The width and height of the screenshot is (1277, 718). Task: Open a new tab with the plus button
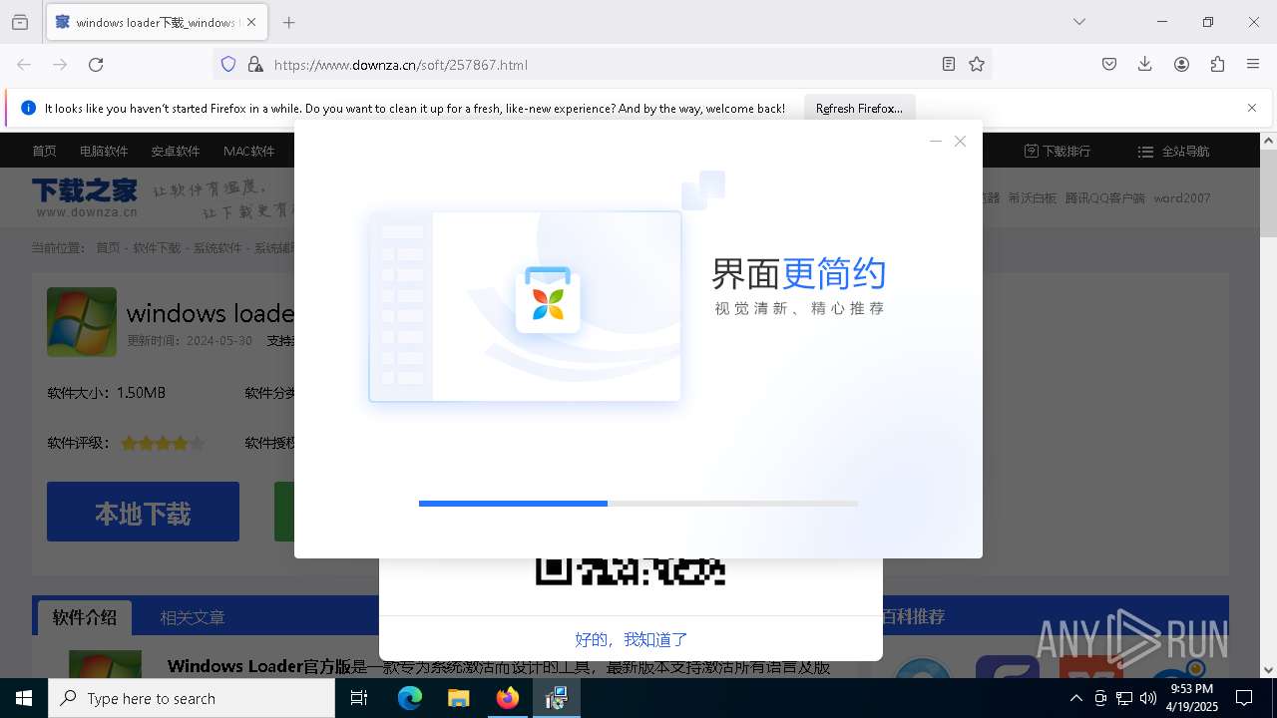pyautogui.click(x=289, y=22)
